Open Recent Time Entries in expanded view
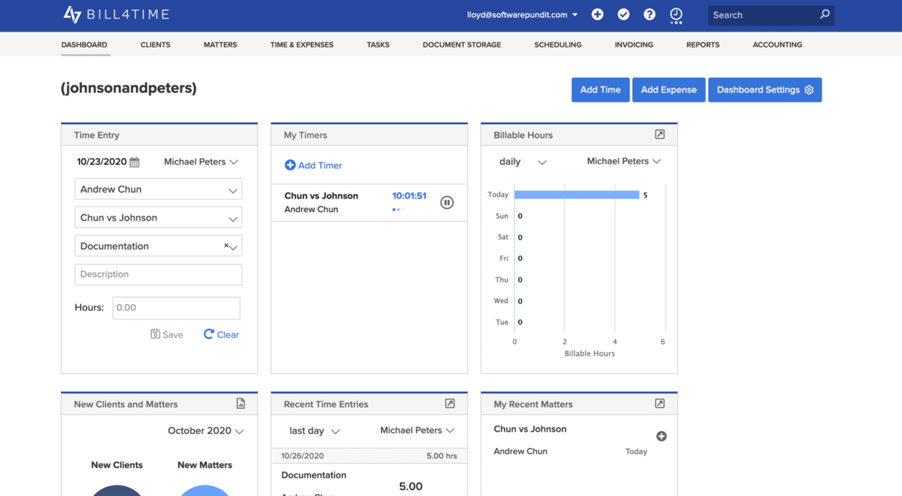The width and height of the screenshot is (902, 496). pyautogui.click(x=450, y=403)
